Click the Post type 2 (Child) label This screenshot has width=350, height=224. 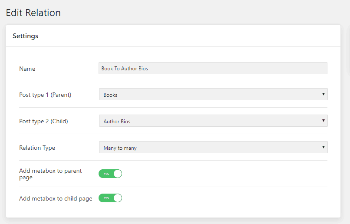pyautogui.click(x=43, y=122)
